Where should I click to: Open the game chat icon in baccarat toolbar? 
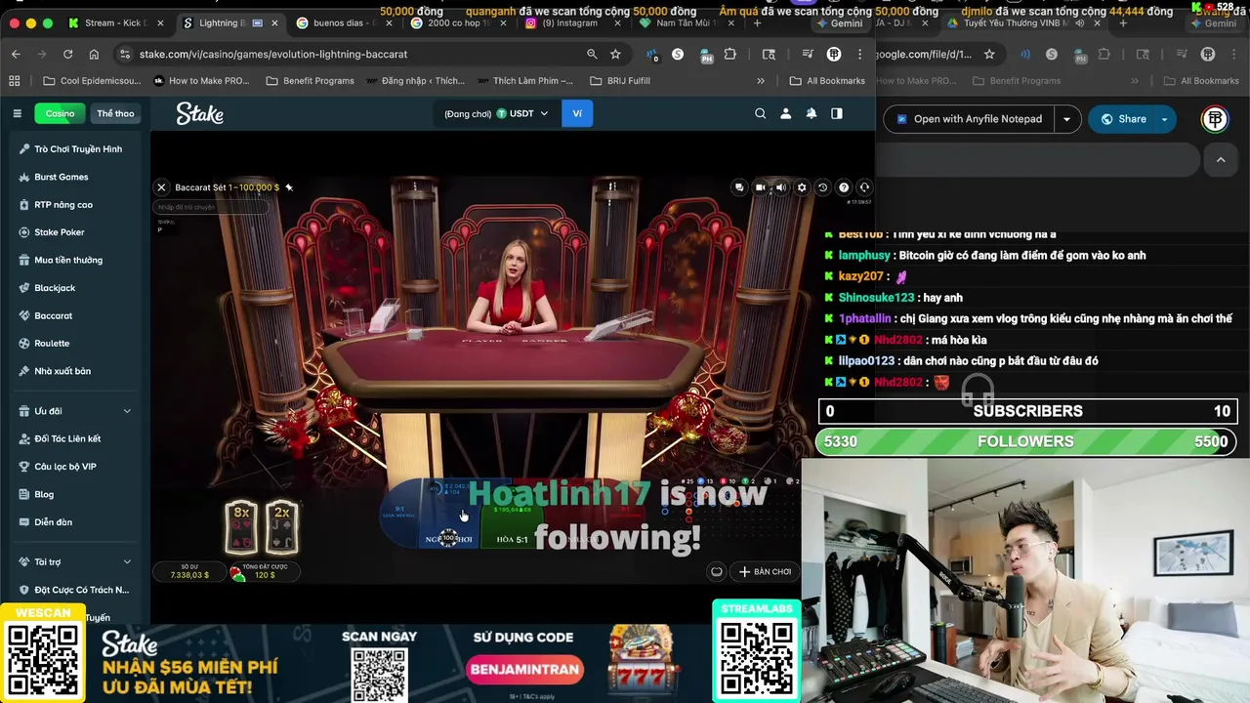pyautogui.click(x=739, y=187)
